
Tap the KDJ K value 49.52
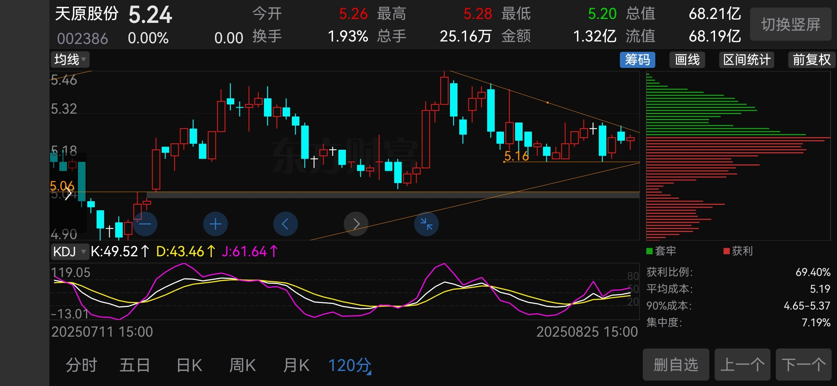(120, 252)
